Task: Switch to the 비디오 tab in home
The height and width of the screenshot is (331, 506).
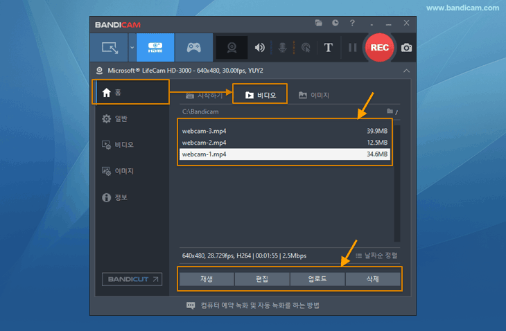Action: pos(260,96)
